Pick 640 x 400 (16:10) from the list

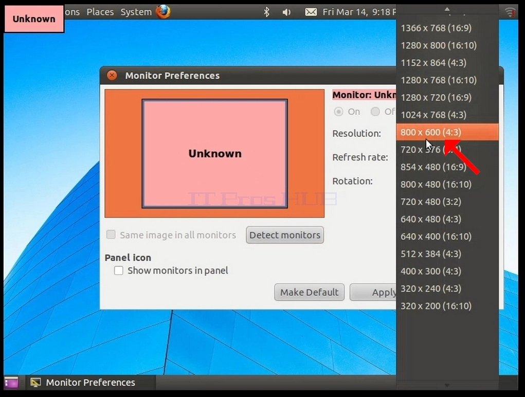447,237
